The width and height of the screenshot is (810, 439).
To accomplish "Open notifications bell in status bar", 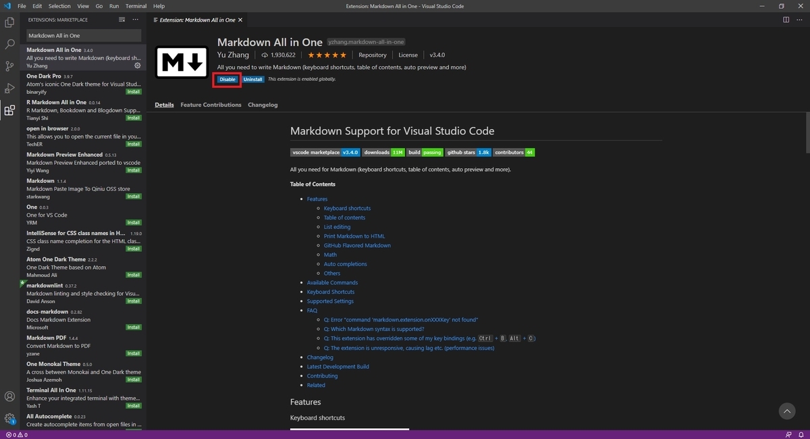I will (801, 435).
